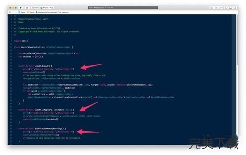Switch to the Assistant editor
This screenshot has height=155, width=246.
pyautogui.click(x=216, y=8)
